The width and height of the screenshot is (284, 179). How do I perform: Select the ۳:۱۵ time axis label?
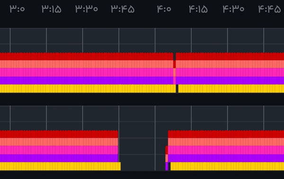[x=52, y=9]
